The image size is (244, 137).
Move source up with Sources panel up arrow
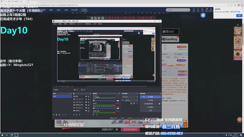click(x=83, y=115)
